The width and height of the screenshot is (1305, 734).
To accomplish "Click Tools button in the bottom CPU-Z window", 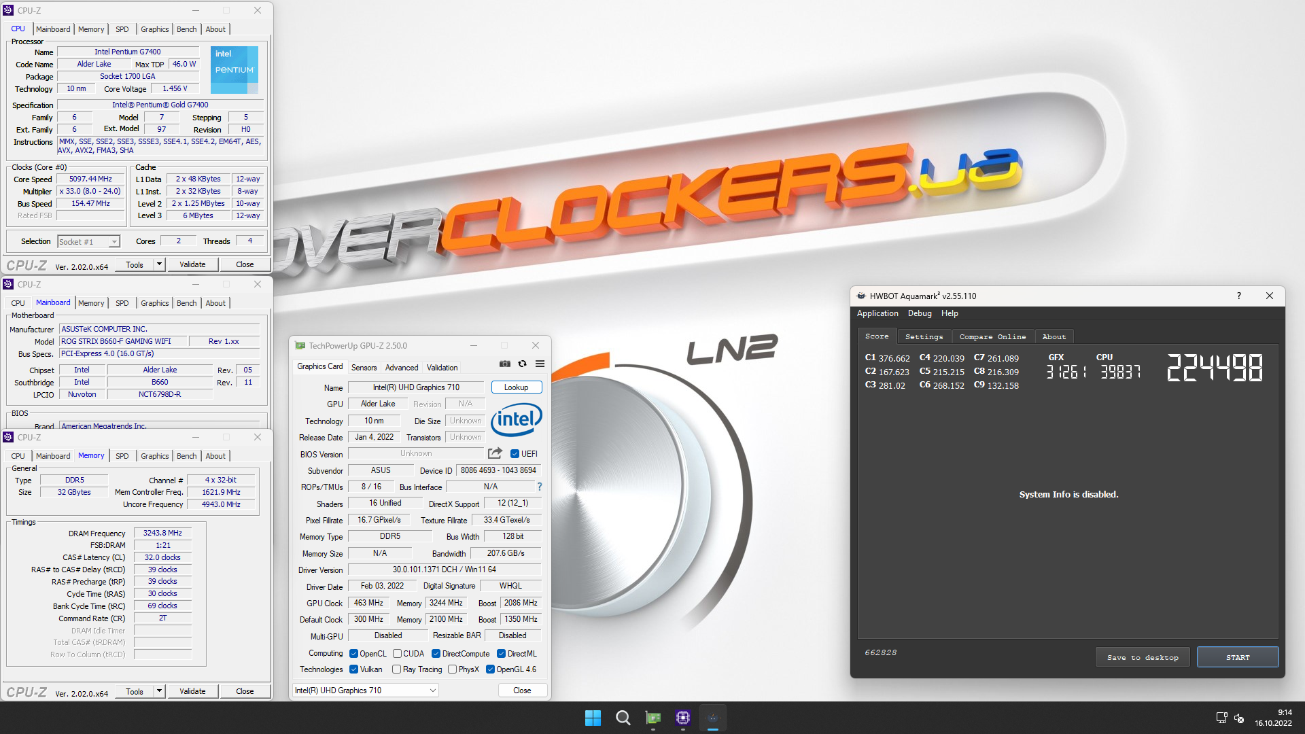I will 135,691.
